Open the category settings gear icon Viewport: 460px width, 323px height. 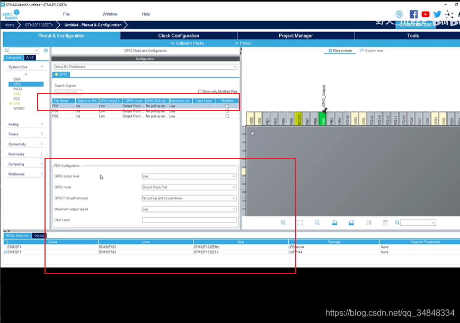pos(46,50)
